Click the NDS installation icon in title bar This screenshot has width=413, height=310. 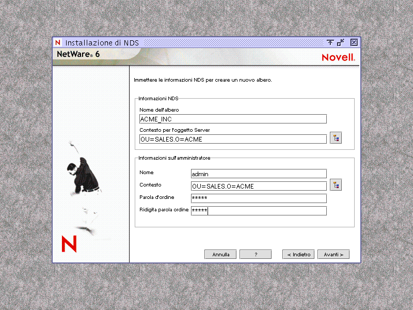point(58,43)
